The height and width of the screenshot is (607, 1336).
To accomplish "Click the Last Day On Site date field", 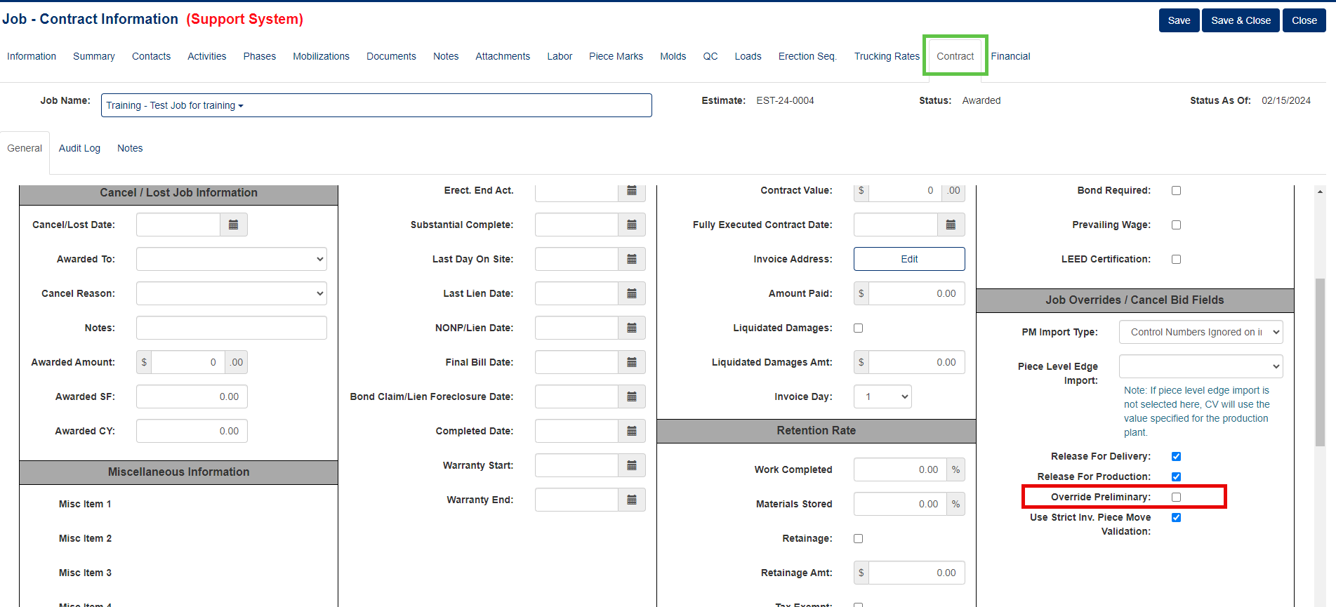I will (x=576, y=259).
